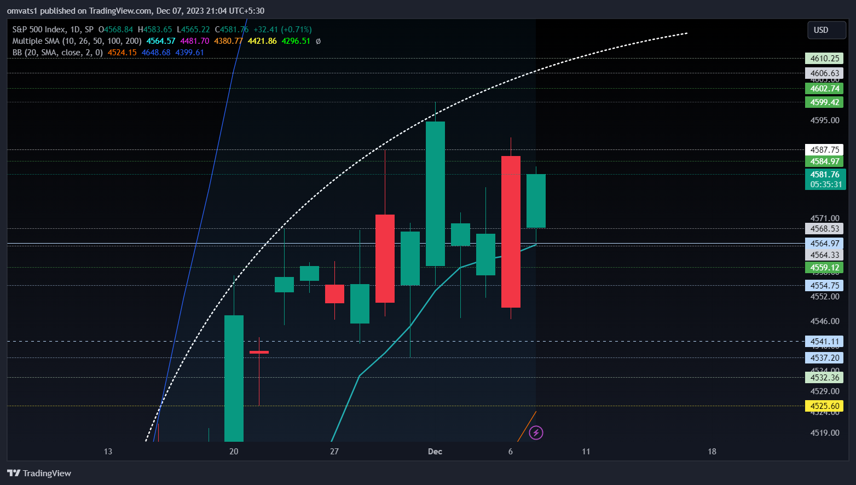The image size is (856, 485).
Task: Click the BB lower value 4399.61
Action: [x=189, y=53]
